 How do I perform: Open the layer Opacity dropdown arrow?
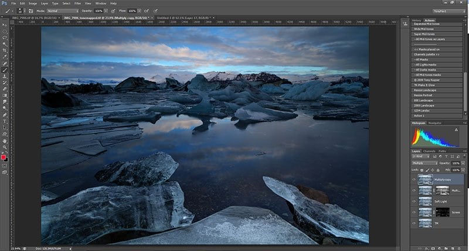(x=463, y=163)
